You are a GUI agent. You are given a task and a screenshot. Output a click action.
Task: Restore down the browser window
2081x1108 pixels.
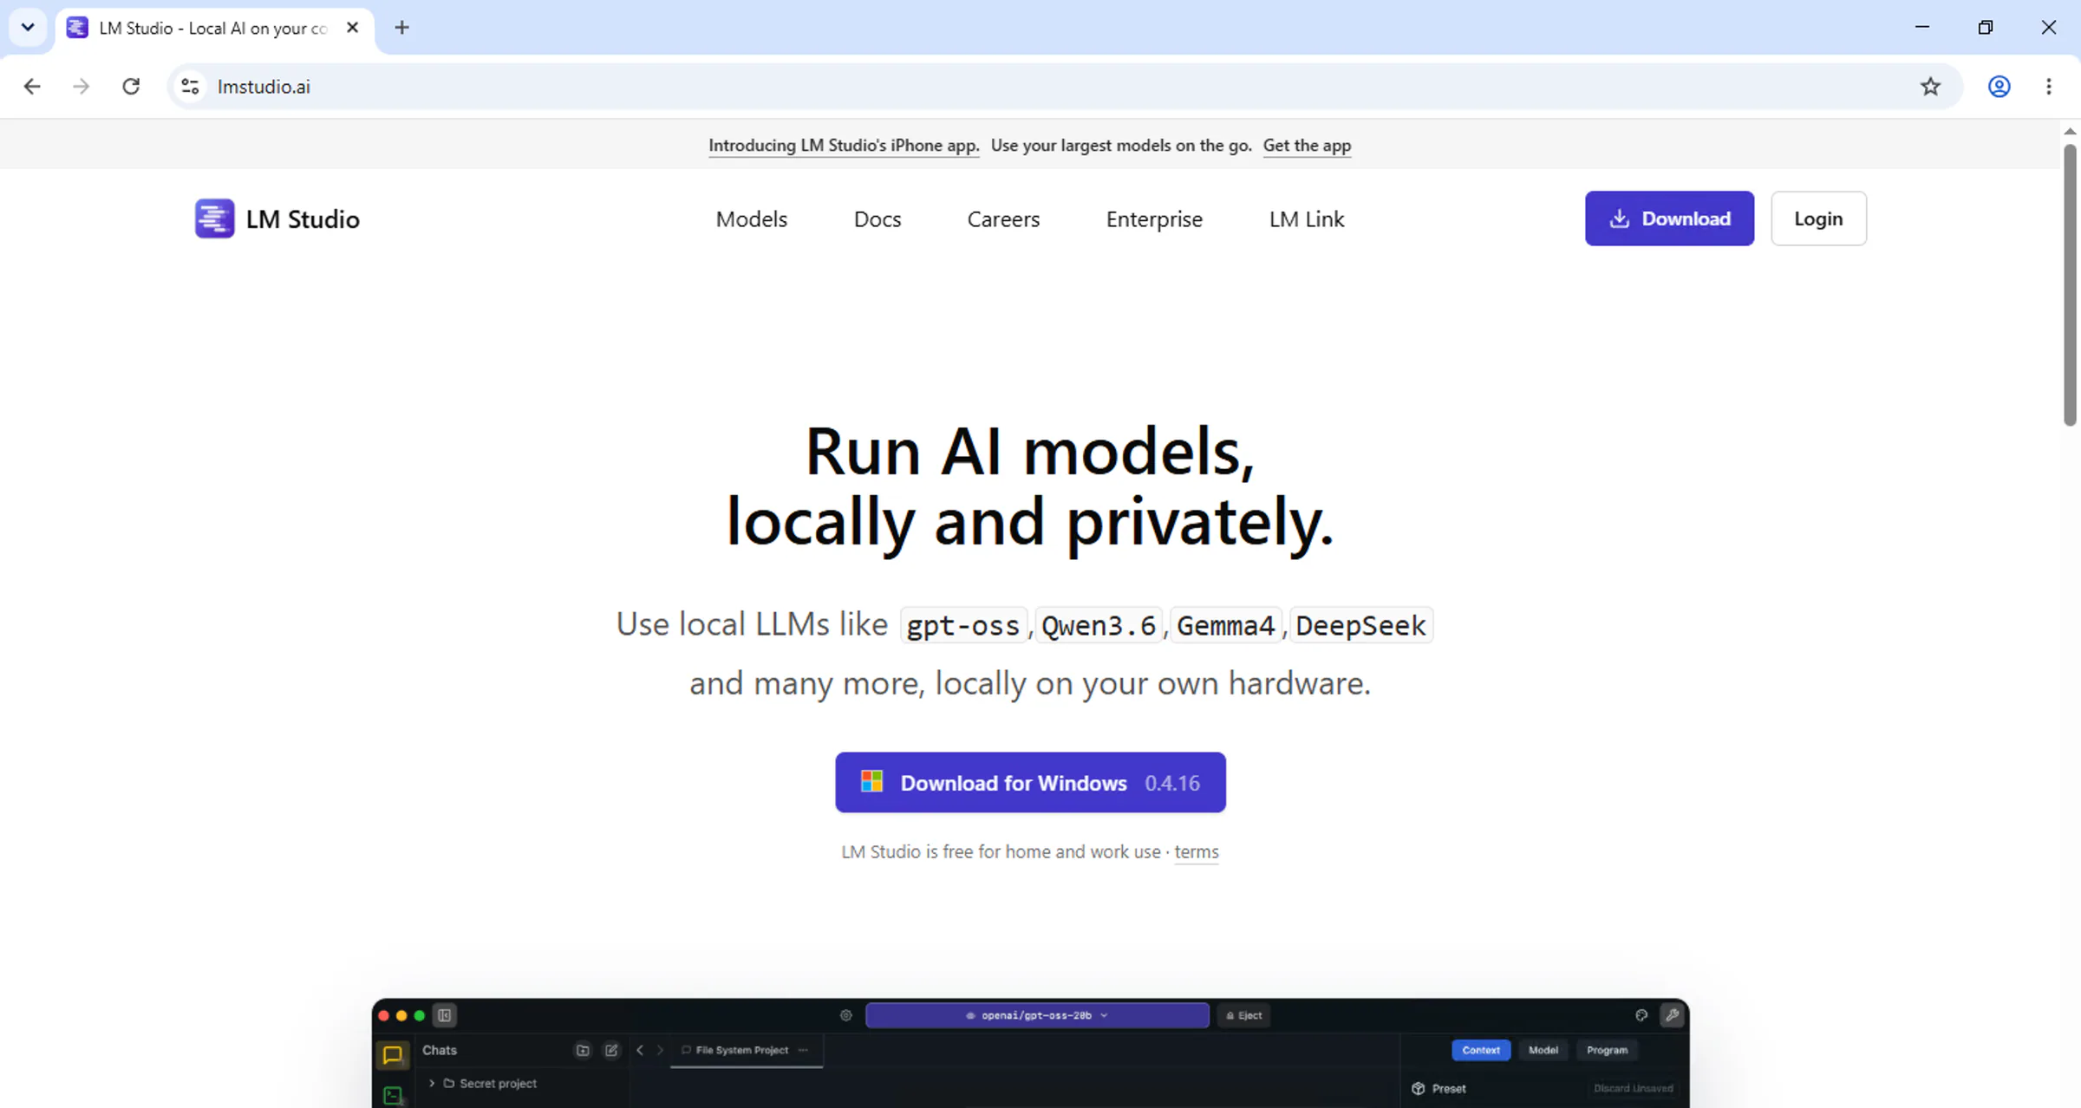(1986, 27)
